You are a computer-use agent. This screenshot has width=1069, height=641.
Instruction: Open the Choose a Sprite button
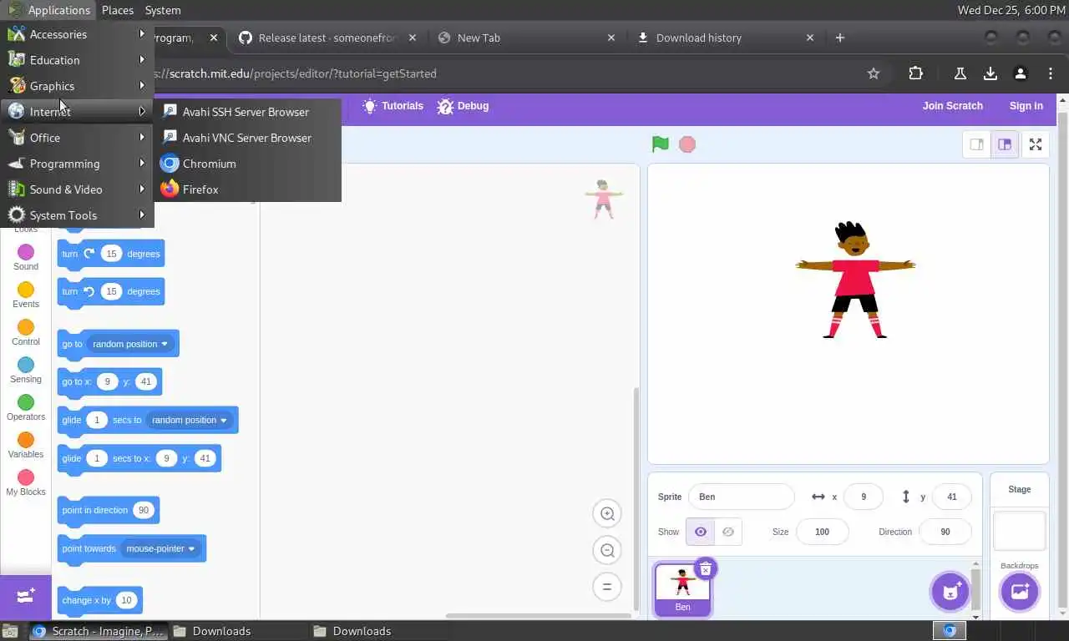[x=950, y=592]
